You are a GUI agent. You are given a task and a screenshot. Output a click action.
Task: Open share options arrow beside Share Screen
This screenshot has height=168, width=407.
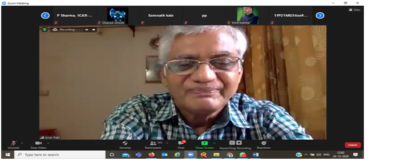214,143
